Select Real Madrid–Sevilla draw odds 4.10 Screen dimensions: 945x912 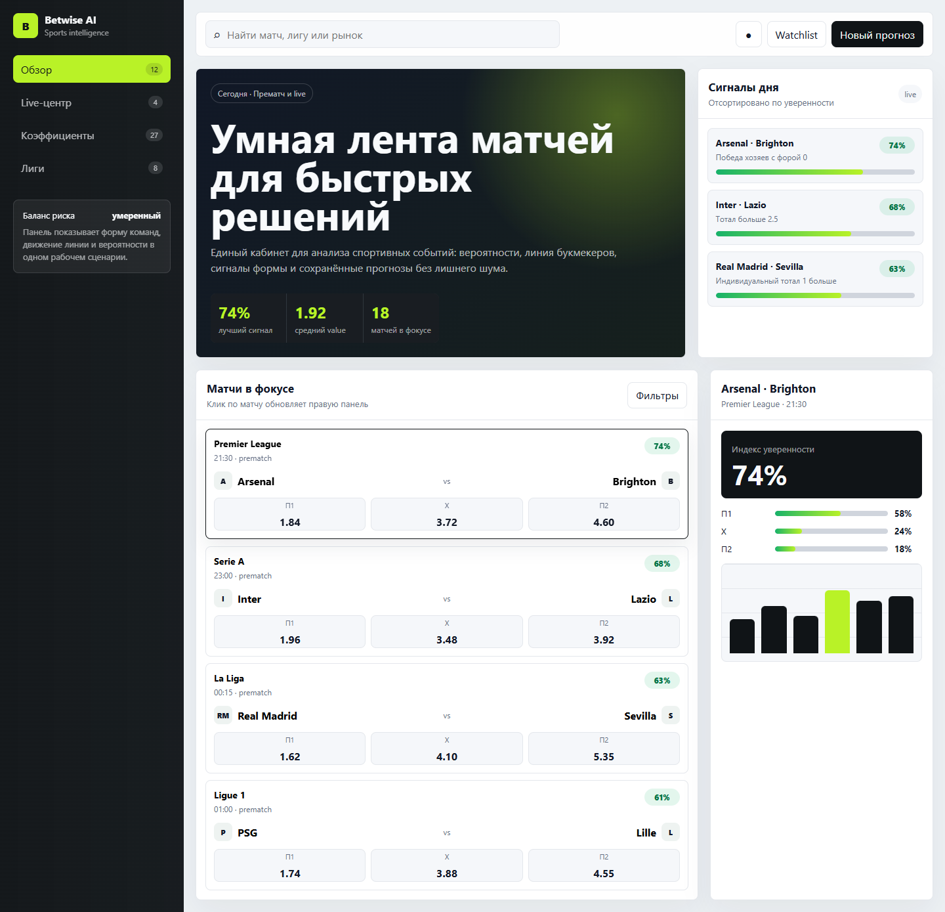point(447,749)
